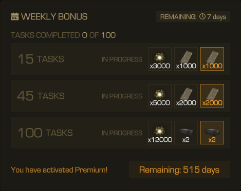Open the 15 Tasks reward row
This screenshot has width=241, height=191.
[x=120, y=59]
